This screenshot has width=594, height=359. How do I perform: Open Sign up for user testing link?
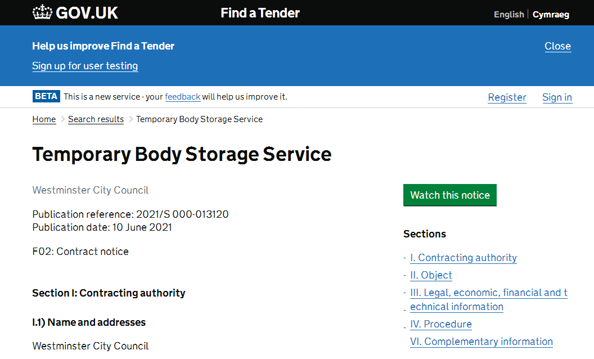coord(85,66)
